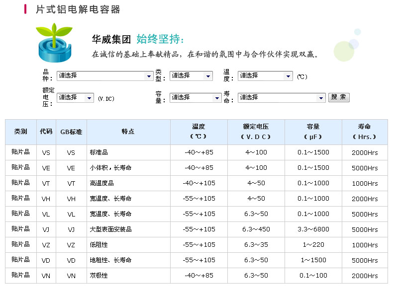Click the 小体积，长寿命 feature cell

[128, 168]
